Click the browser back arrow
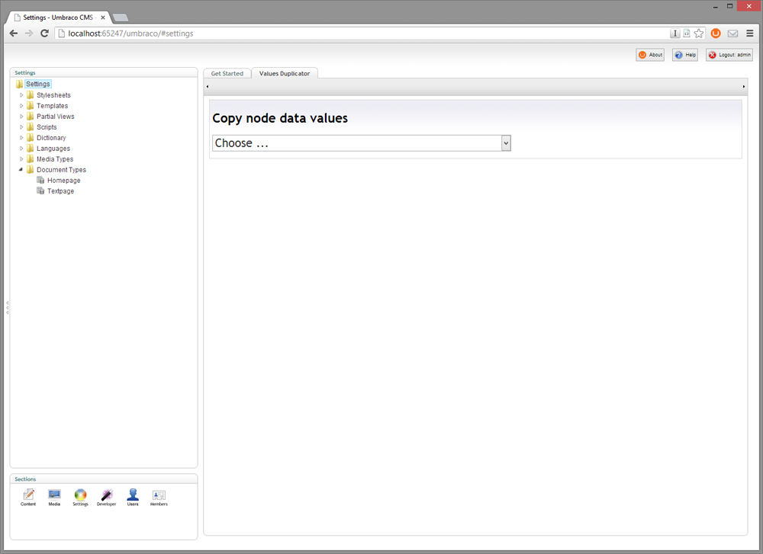 pyautogui.click(x=14, y=34)
